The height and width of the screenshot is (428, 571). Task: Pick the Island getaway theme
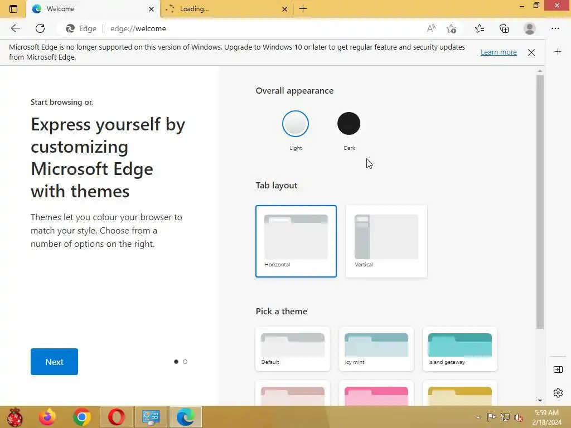pyautogui.click(x=460, y=349)
